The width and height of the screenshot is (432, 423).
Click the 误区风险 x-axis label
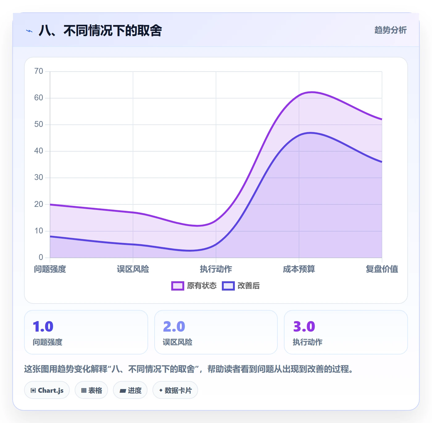(133, 269)
